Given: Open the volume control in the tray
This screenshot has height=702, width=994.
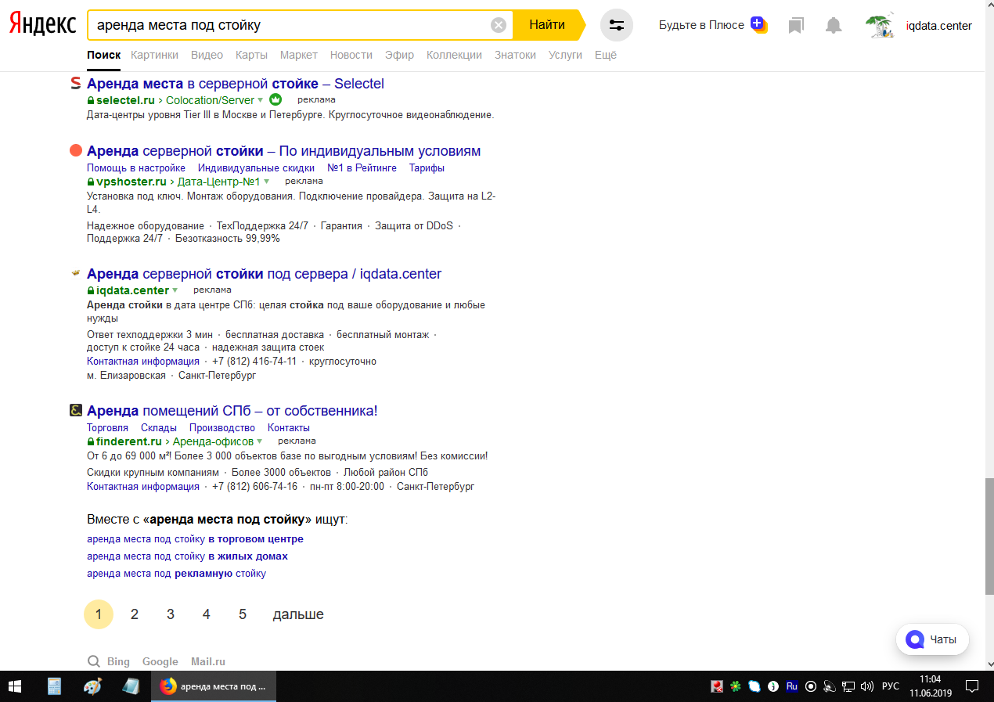Looking at the screenshot, I should point(866,686).
